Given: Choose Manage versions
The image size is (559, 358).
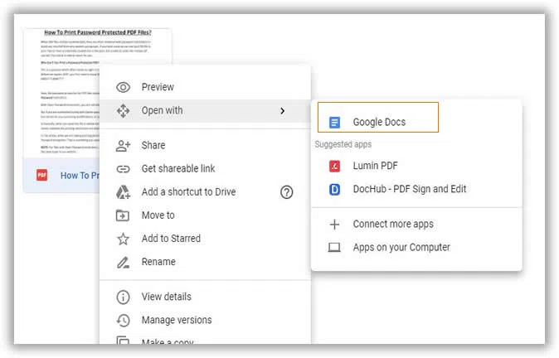Looking at the screenshot, I should [x=205, y=320].
